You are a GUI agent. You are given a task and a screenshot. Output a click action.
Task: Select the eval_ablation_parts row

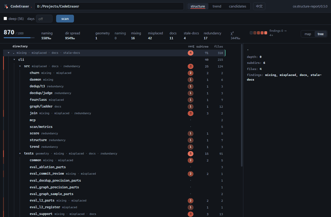114,167
